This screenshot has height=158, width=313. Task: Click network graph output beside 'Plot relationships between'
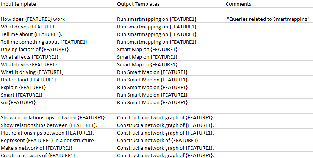click(x=171, y=133)
